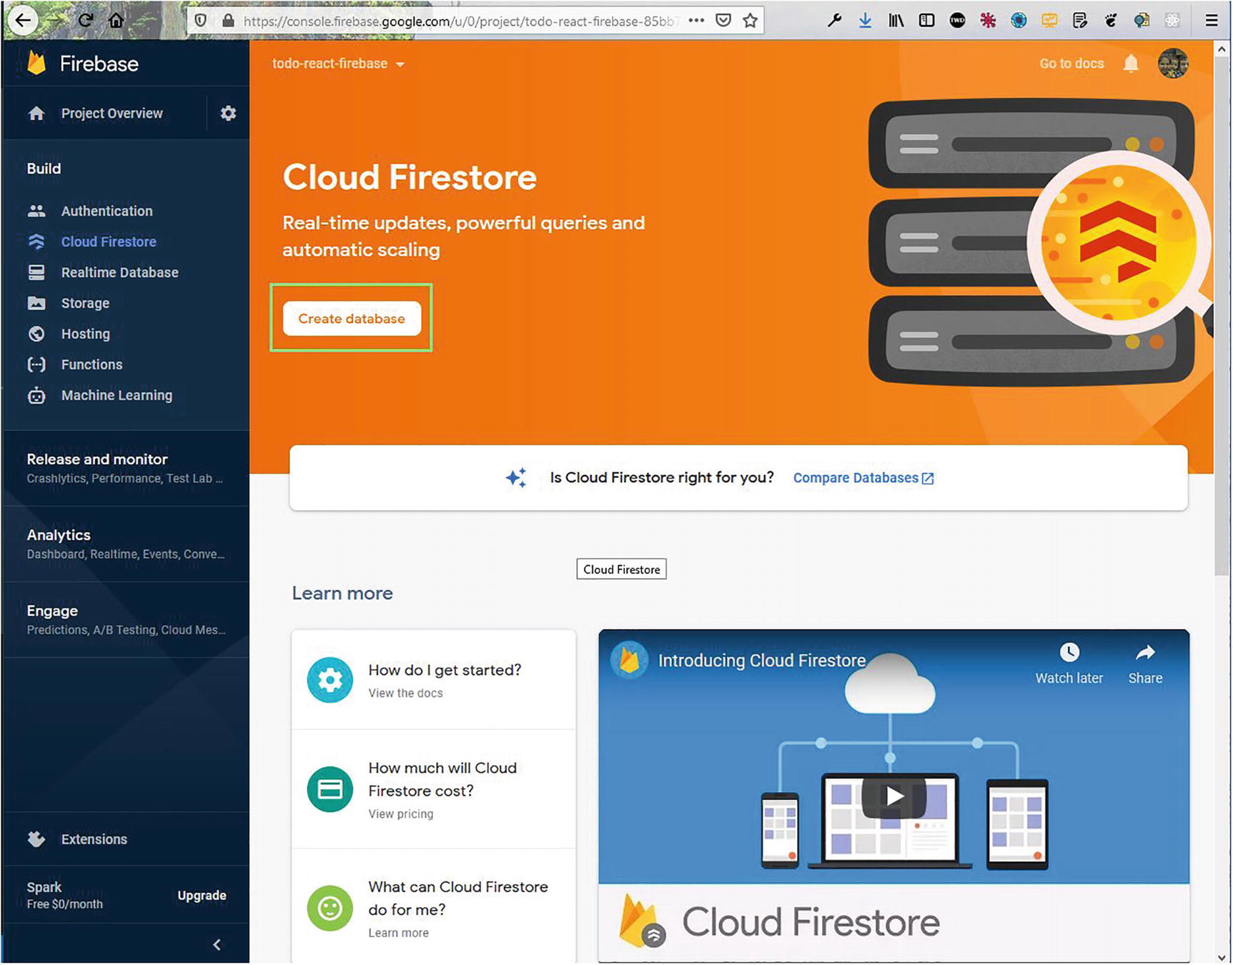Collapse the sidebar with the chevron
1233x965 pixels.
click(217, 944)
